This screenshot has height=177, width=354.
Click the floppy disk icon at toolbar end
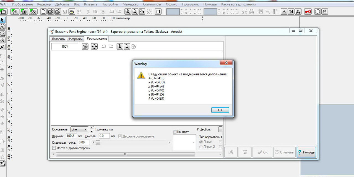click(325, 12)
